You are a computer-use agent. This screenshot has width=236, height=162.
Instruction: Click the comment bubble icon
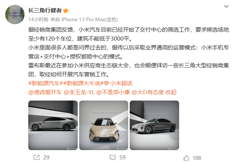pyautogui.click(x=113, y=158)
